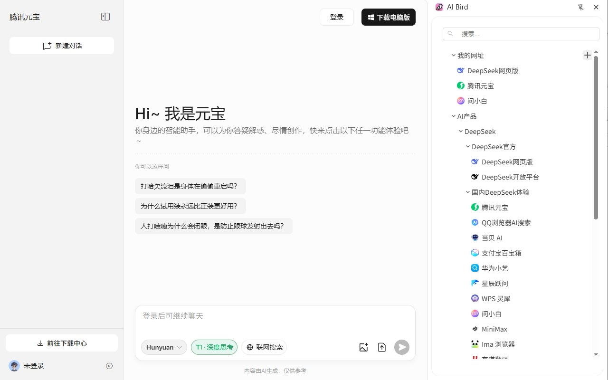Click the image upload icon

(x=363, y=347)
